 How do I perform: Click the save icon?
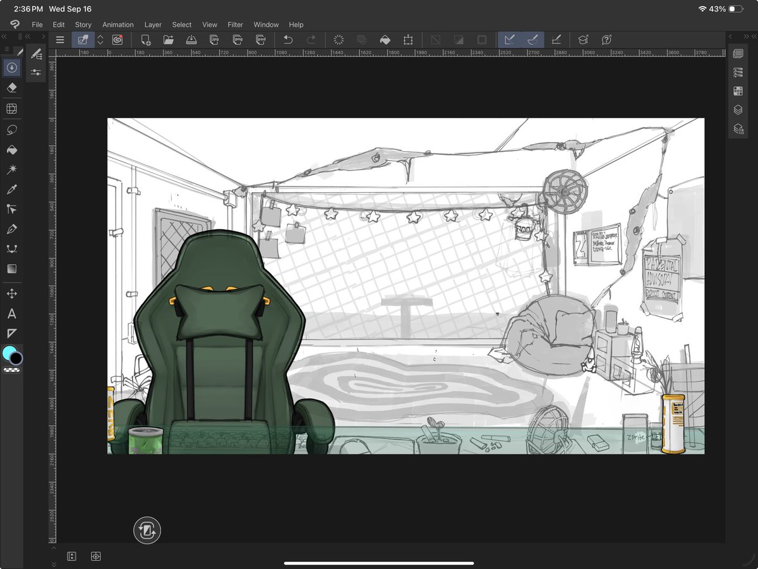click(x=192, y=40)
